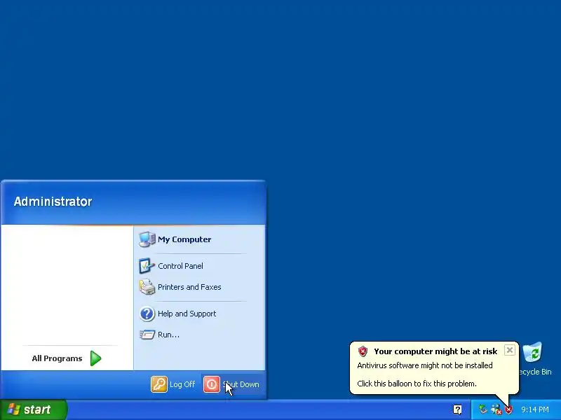Click the help question mark taskbar icon
The image size is (561, 420).
pyautogui.click(x=457, y=409)
